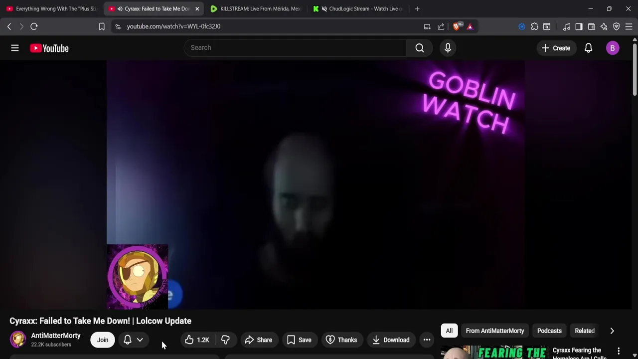The width and height of the screenshot is (638, 359).
Task: Click the video player area
Action: coord(315,185)
